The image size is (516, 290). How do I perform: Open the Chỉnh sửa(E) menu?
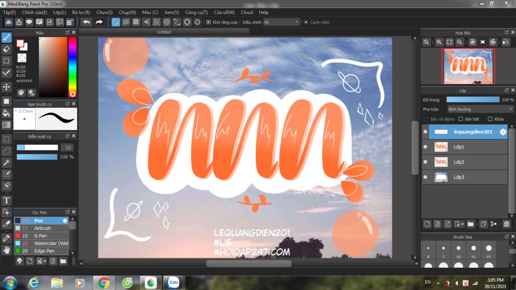34,12
